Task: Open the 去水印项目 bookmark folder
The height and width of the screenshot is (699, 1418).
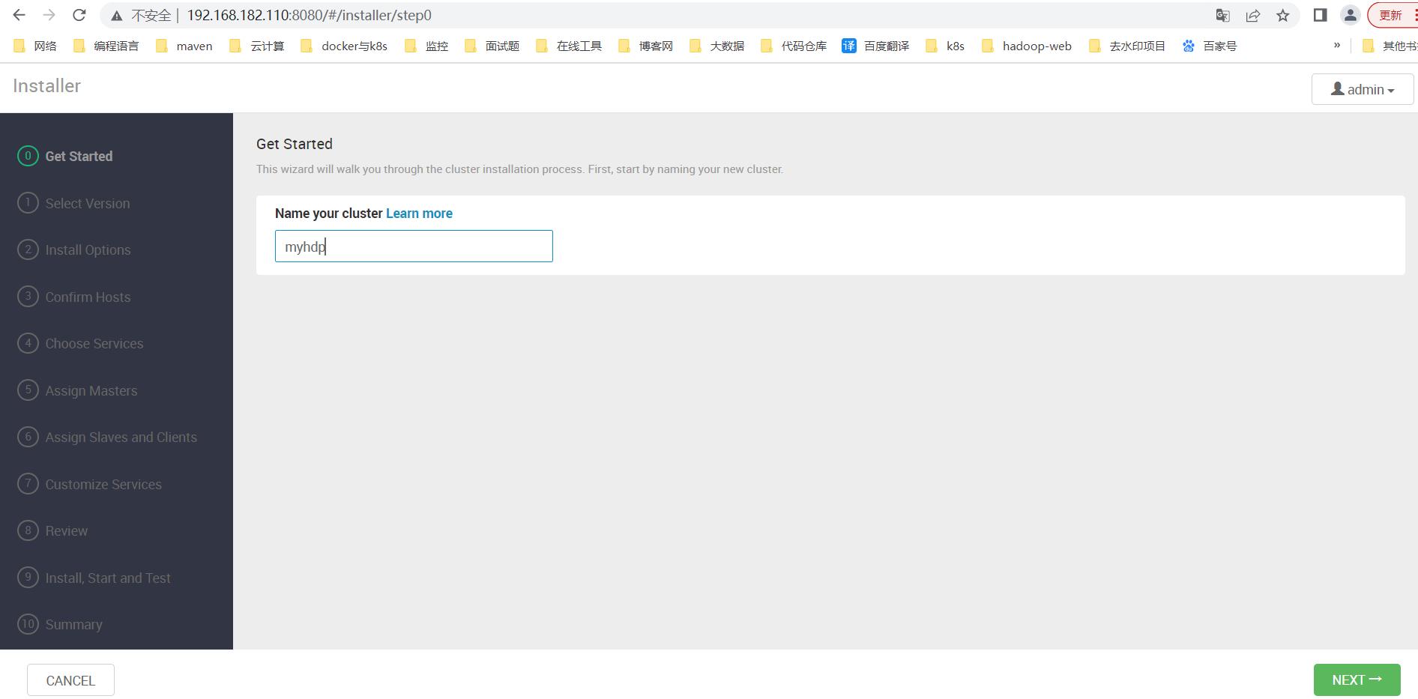Action: pyautogui.click(x=1127, y=46)
